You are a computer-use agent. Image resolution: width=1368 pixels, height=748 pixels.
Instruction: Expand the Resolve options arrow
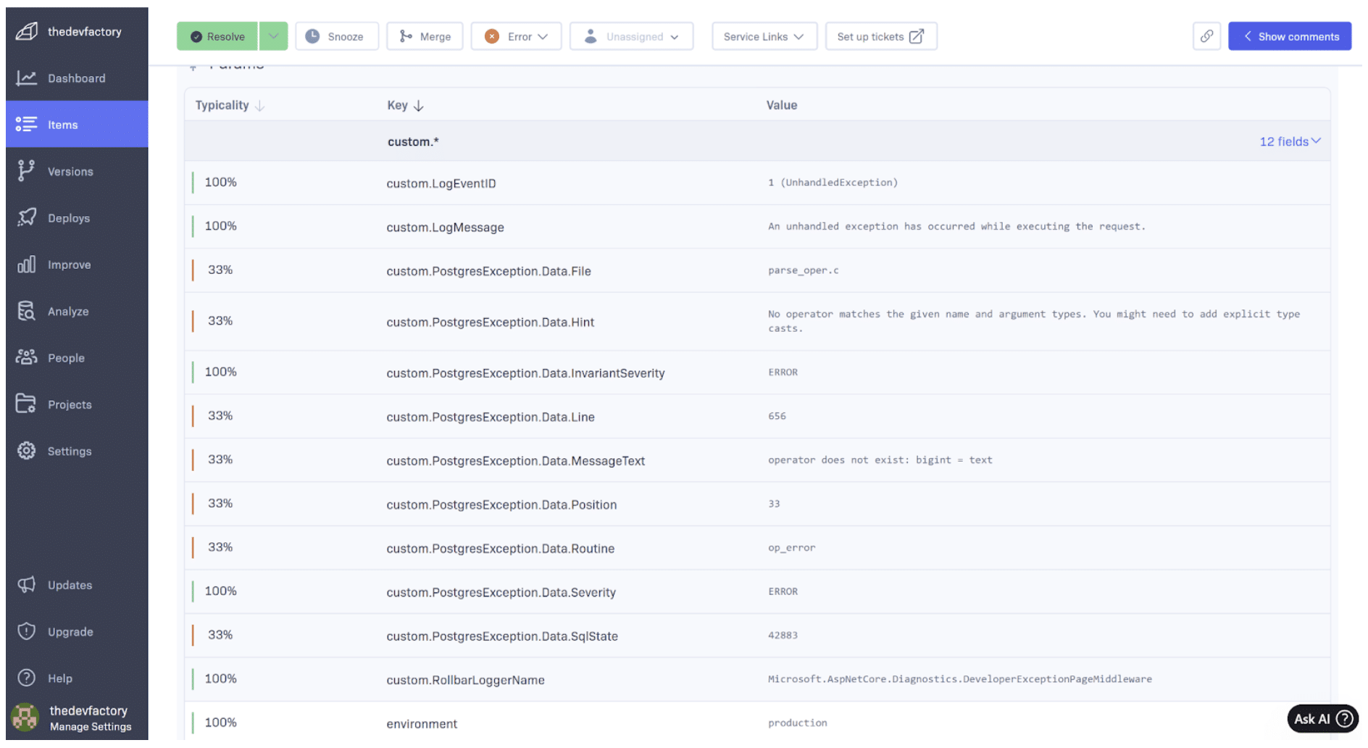tap(273, 36)
